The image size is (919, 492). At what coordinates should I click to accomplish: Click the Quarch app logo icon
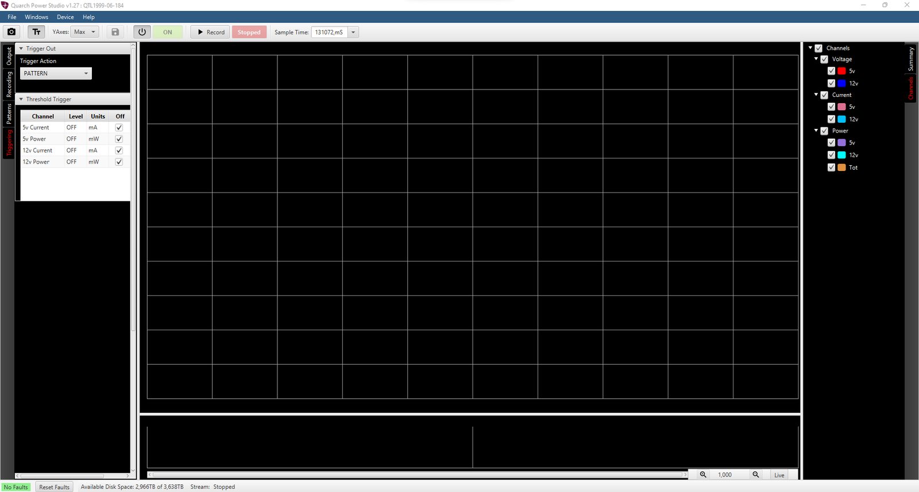coord(5,5)
